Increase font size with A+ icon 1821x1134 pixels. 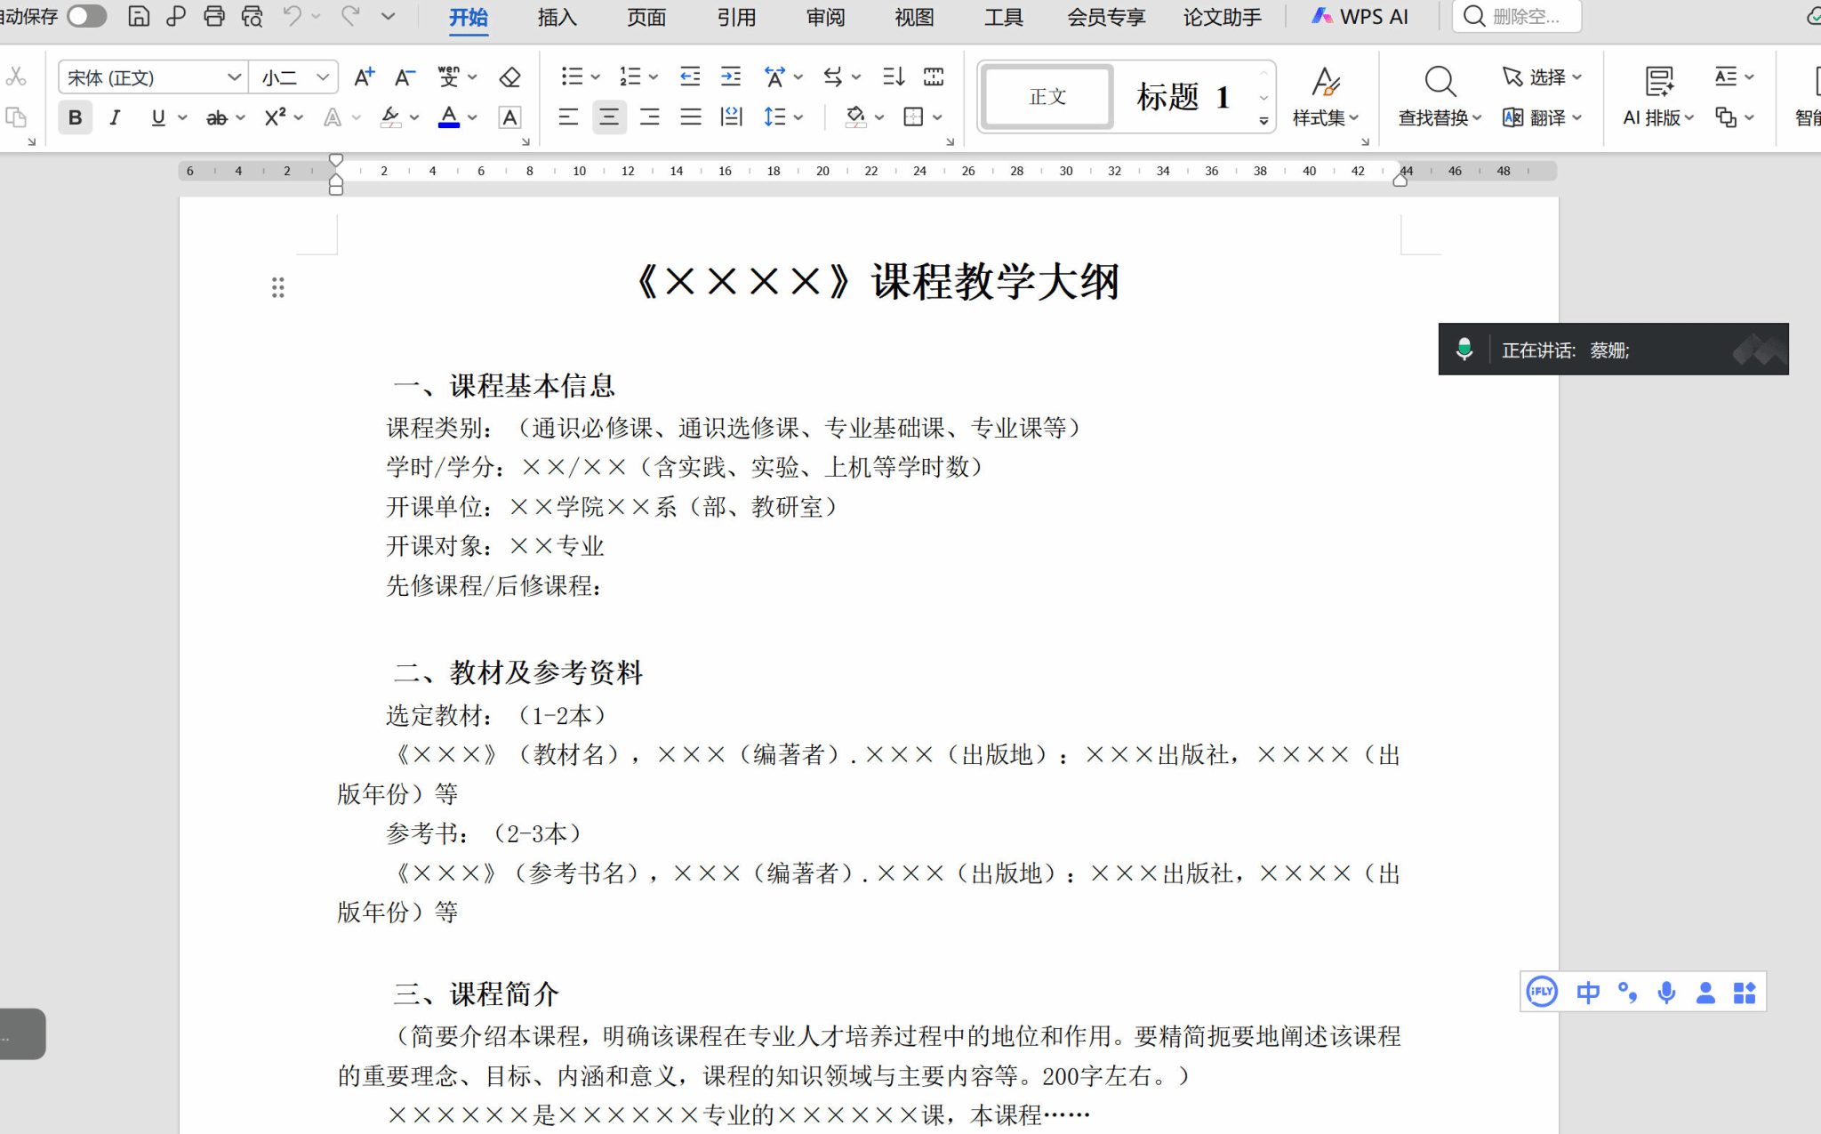pyautogui.click(x=364, y=77)
